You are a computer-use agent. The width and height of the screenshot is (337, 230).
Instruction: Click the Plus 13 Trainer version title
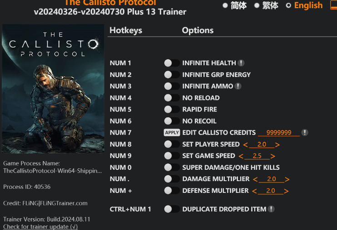(110, 12)
